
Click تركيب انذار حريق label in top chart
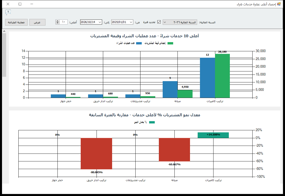coord(103,101)
